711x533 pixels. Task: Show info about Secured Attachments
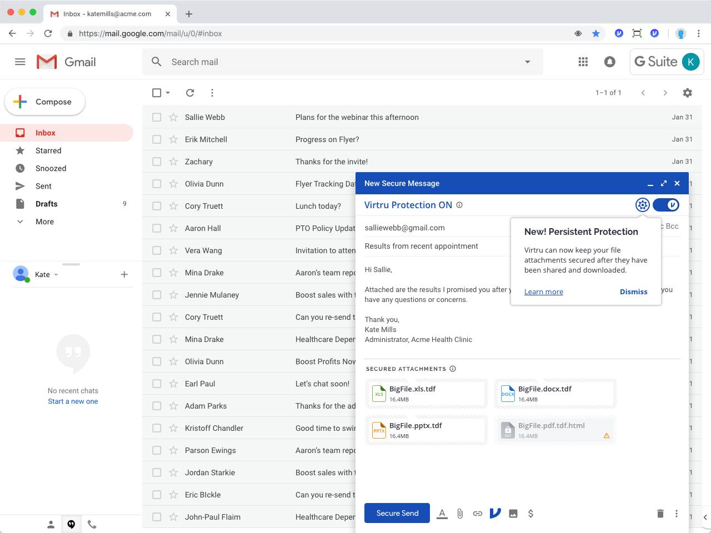(x=453, y=369)
